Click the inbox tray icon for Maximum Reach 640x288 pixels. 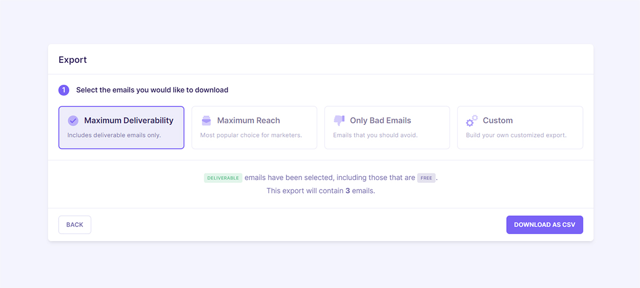click(206, 121)
